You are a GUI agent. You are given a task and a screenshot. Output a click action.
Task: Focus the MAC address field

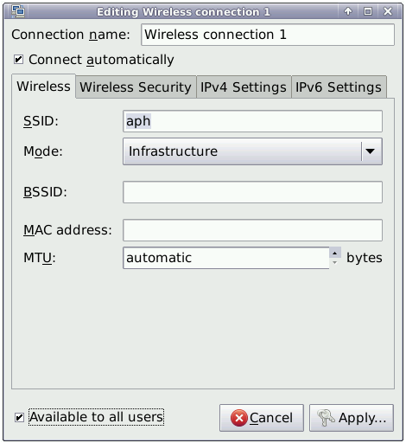(x=252, y=230)
